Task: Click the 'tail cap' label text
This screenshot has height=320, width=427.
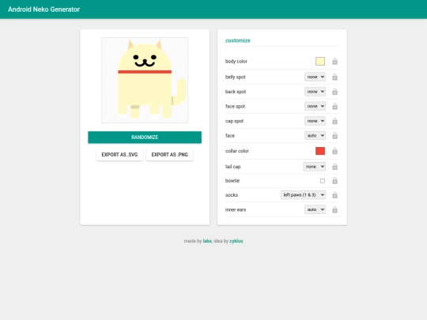Action: 232,167
